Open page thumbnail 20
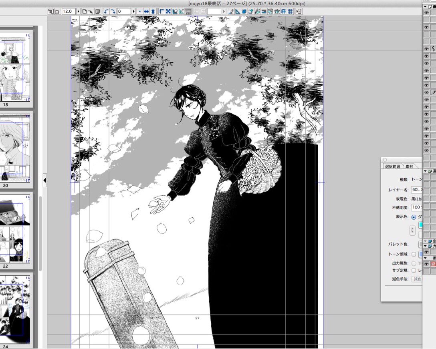The height and width of the screenshot is (349, 436). [15, 148]
